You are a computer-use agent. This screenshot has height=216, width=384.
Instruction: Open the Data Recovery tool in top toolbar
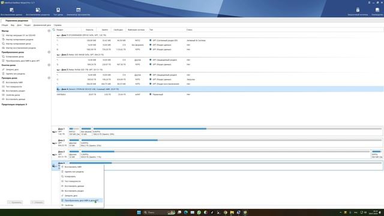[x=11, y=11]
